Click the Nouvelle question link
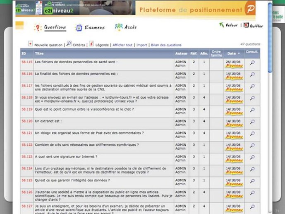 [48, 45]
